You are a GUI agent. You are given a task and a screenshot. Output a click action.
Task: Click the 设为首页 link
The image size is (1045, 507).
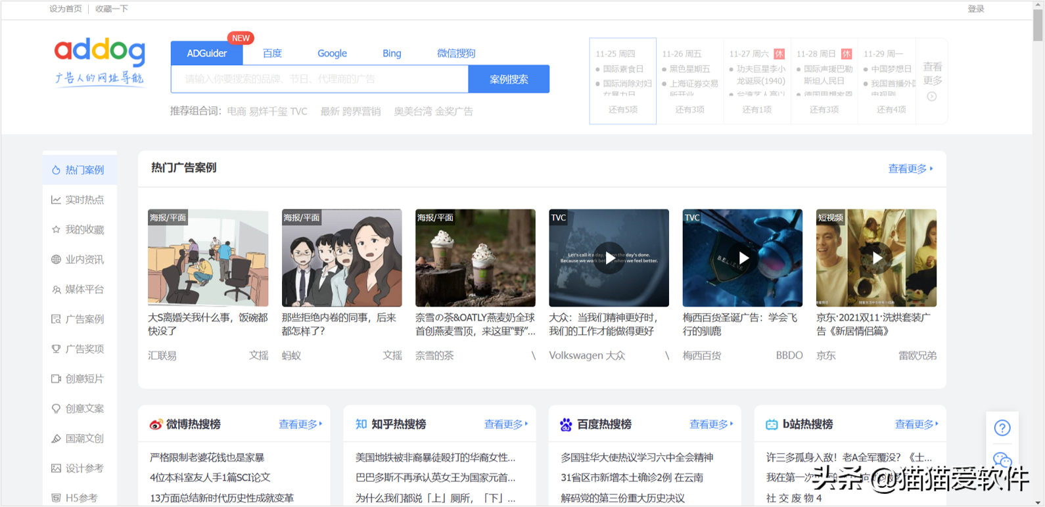[66, 9]
